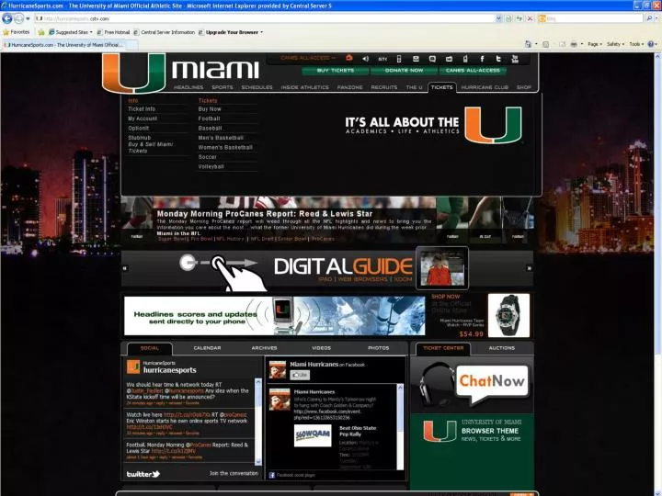The width and height of the screenshot is (662, 496).
Task: Click the Buy Tickets green button
Action: click(x=336, y=71)
